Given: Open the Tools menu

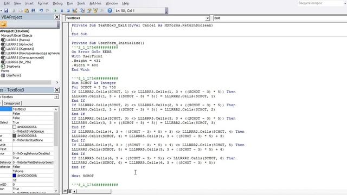Looking at the screenshot, I should point(81,3).
